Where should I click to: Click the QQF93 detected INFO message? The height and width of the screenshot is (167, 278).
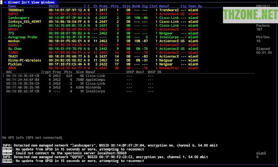coord(105,157)
